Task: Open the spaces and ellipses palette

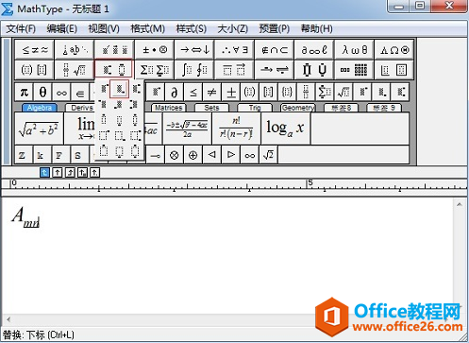Action: [75, 49]
